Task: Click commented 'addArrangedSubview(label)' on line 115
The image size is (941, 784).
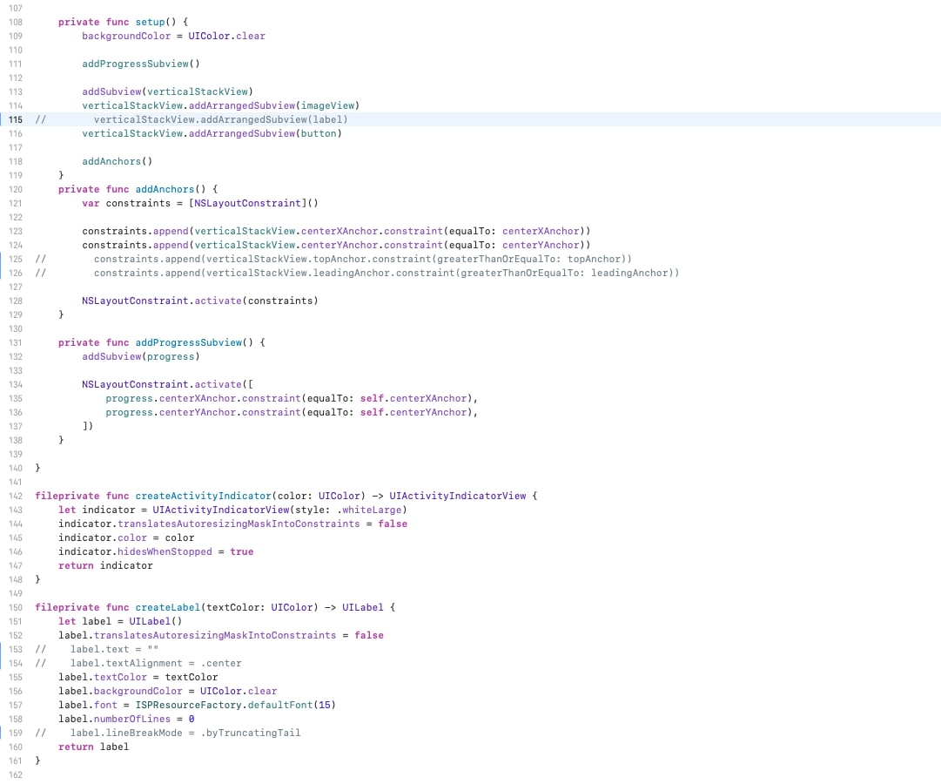Action: point(274,119)
